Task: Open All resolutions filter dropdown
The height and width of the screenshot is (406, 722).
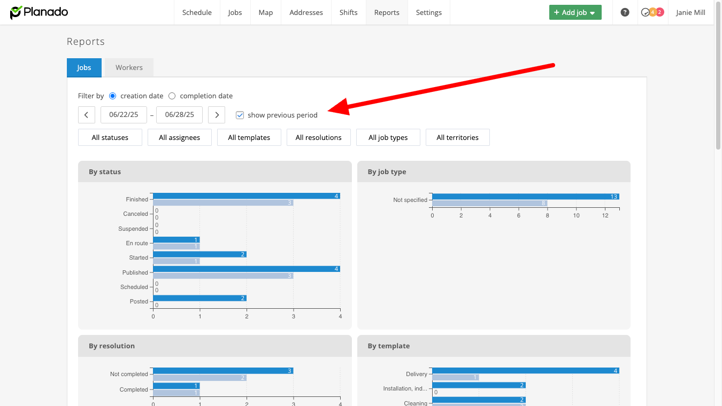Action: 319,137
